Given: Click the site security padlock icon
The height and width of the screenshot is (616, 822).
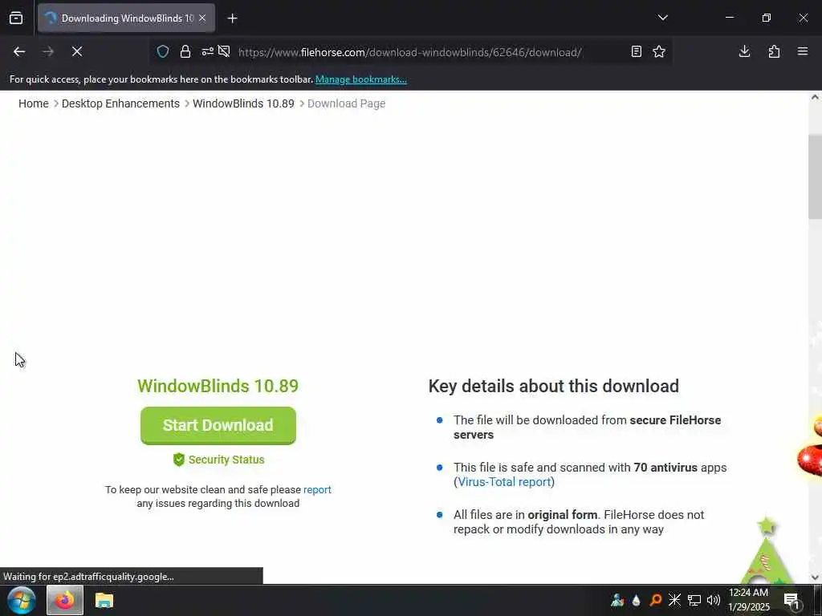Looking at the screenshot, I should 185,51.
